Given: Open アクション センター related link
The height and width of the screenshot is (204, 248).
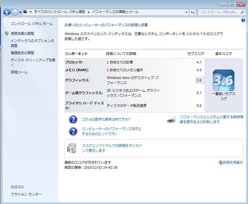Looking at the screenshot, I should click(26, 194).
